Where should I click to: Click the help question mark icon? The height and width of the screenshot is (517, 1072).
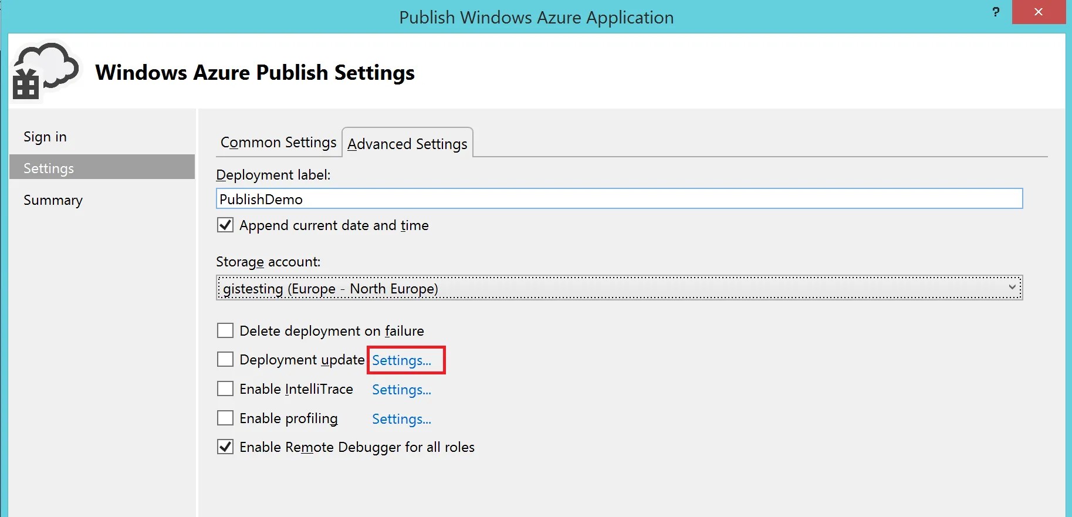[996, 12]
